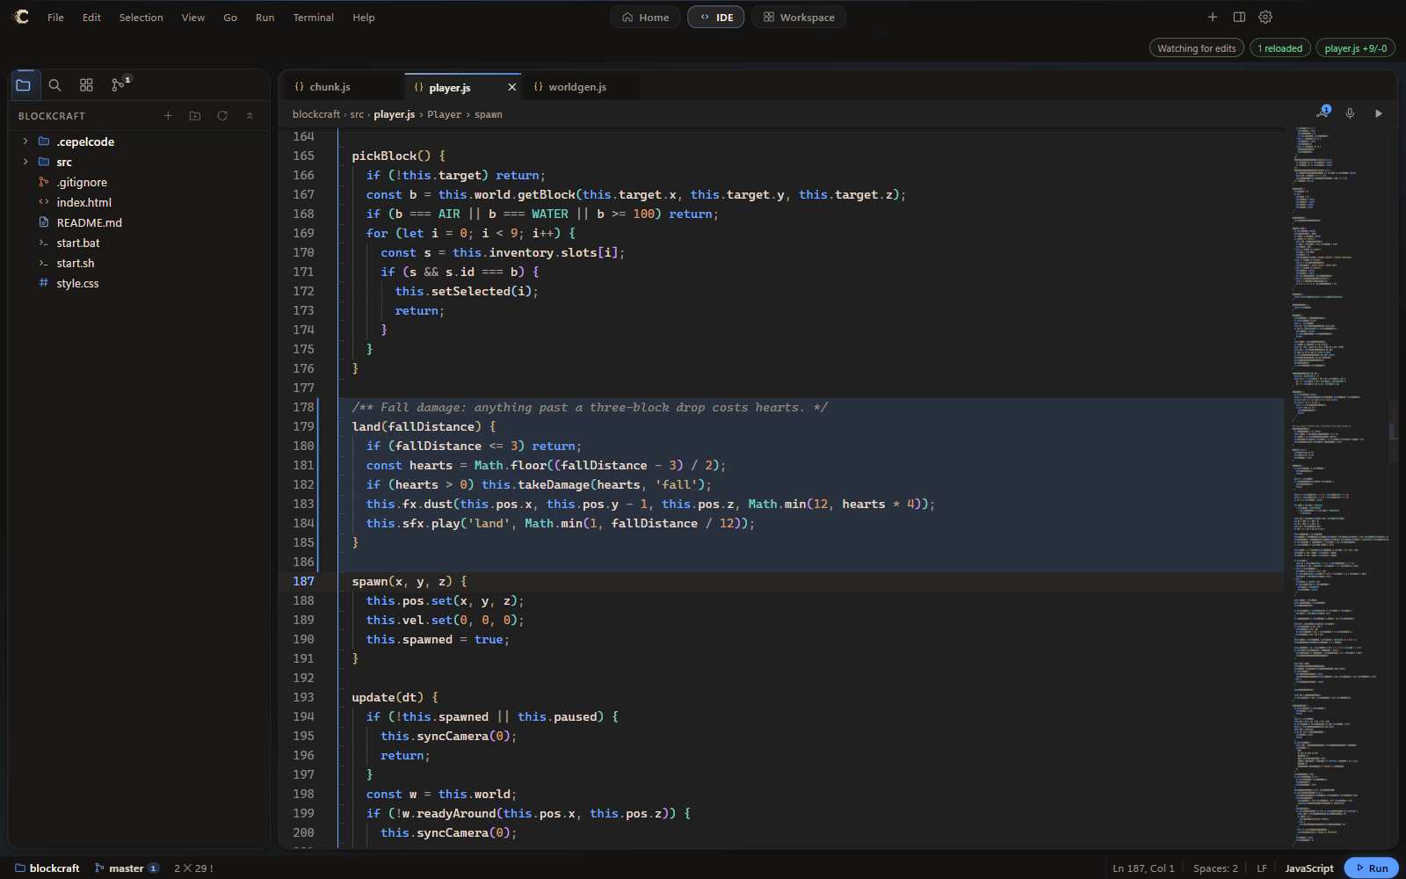Open the File menu

click(x=55, y=18)
